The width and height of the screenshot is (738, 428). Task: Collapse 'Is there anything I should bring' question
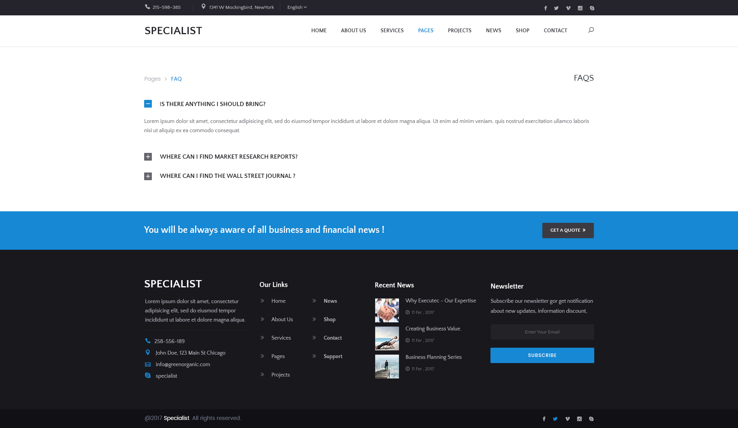[148, 104]
